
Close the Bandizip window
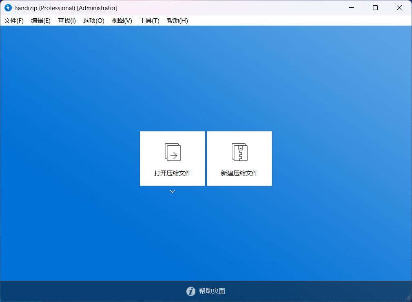point(399,8)
